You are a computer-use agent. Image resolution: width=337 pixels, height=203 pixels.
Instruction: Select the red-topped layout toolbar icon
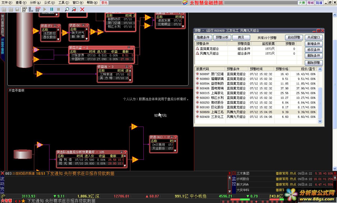[38, 9]
